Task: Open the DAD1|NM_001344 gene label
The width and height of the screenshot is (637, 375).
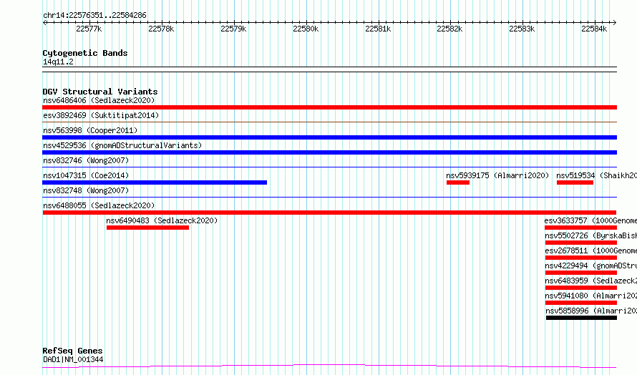Action: [x=73, y=359]
